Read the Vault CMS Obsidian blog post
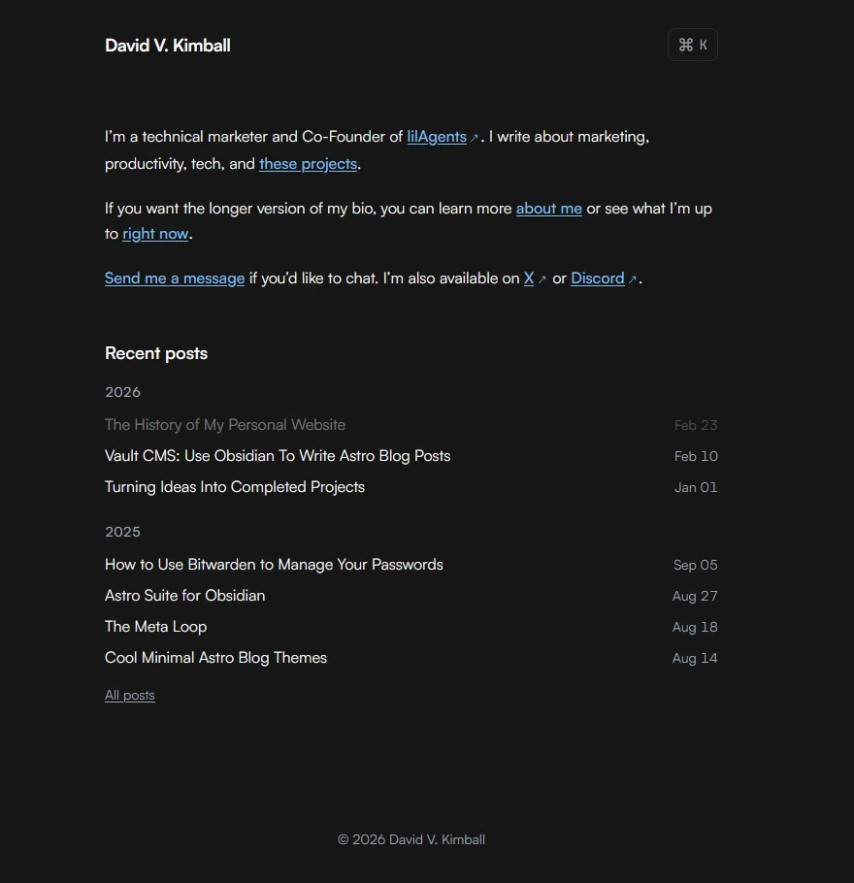 (278, 455)
